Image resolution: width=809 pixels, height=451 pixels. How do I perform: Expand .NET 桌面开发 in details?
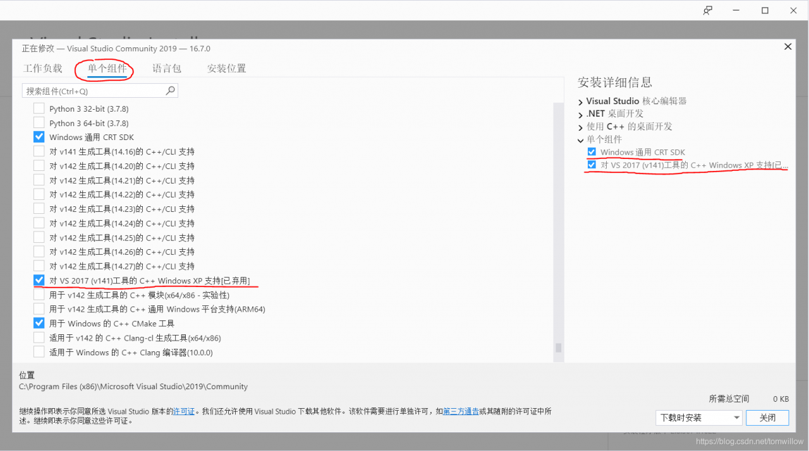coord(581,114)
